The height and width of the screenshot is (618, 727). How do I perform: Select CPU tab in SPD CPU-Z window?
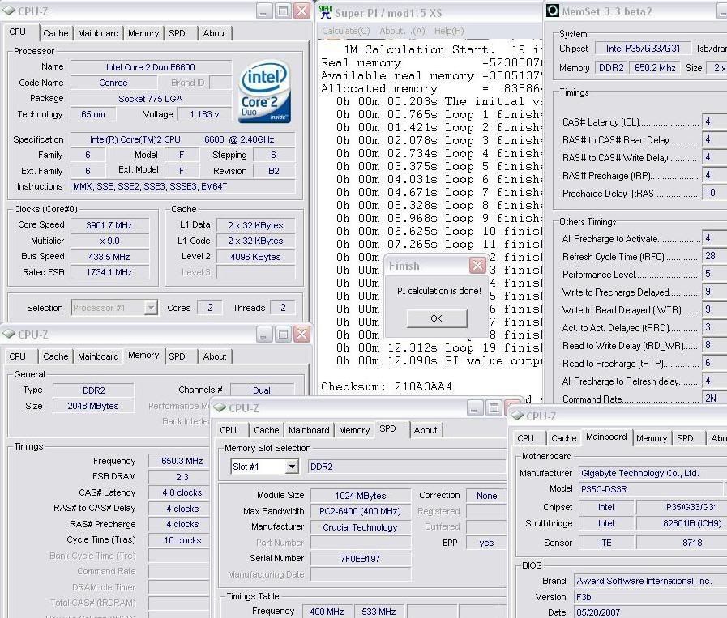click(228, 430)
